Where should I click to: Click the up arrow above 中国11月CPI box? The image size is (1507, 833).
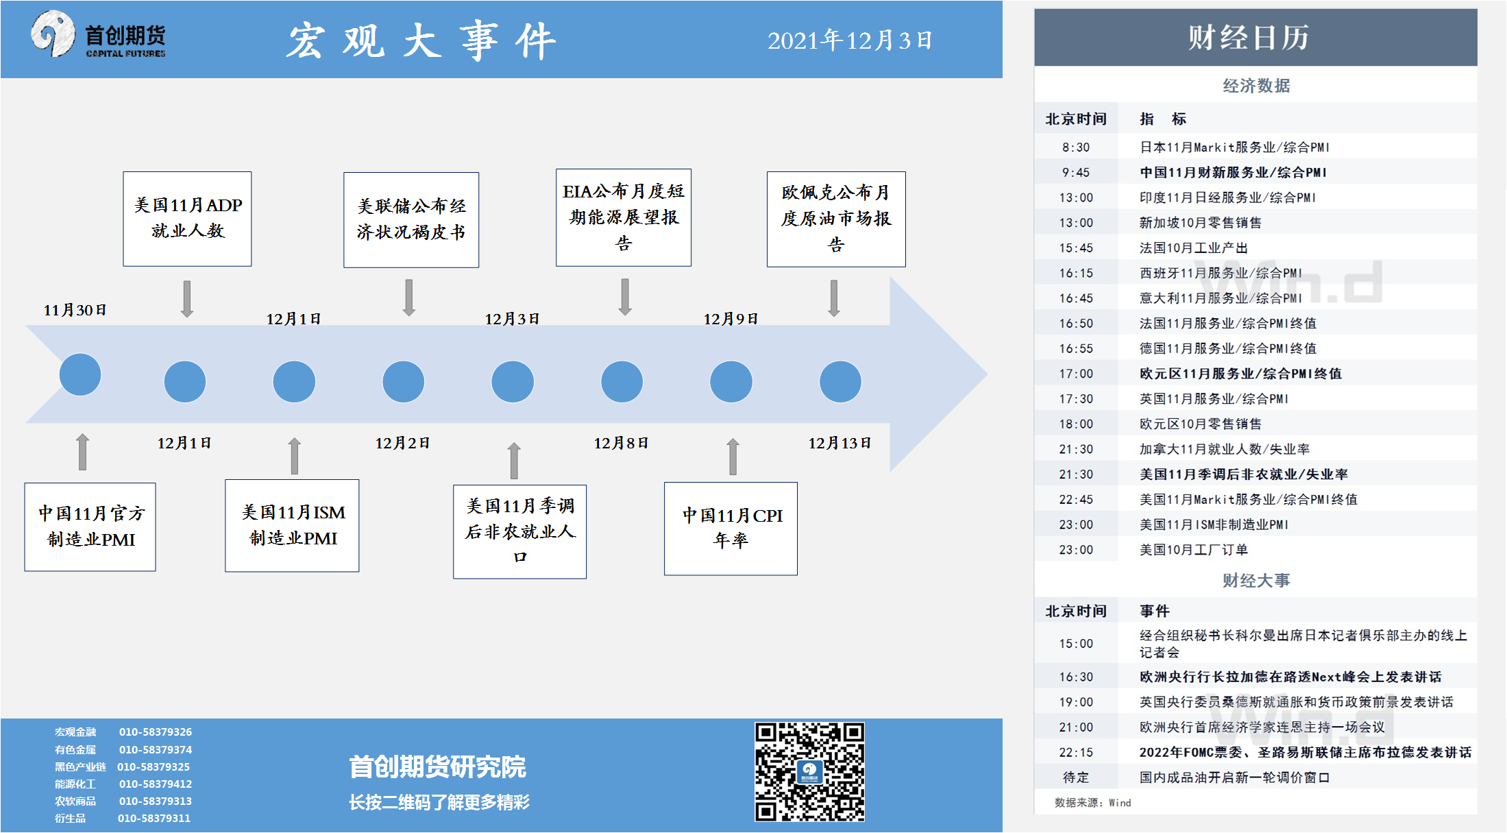click(733, 457)
